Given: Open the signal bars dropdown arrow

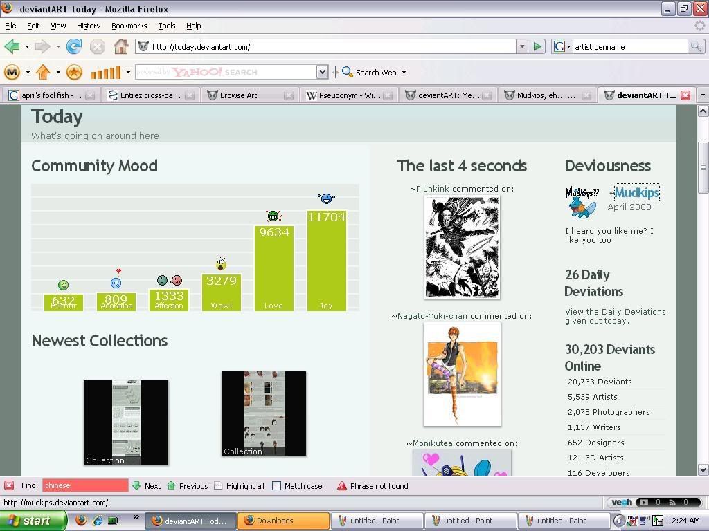Looking at the screenshot, I should tap(128, 72).
